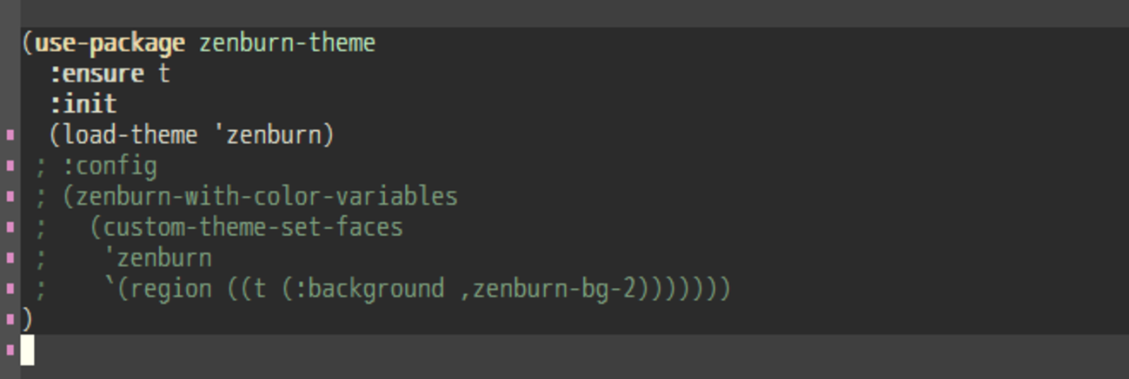1129x379 pixels.
Task: Click fringe marker beside custom-theme-set-faces line
Action: [x=10, y=227]
